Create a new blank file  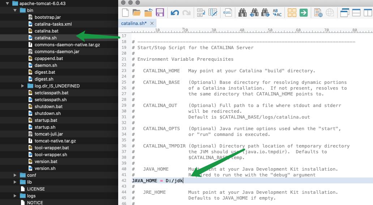[x=125, y=12]
